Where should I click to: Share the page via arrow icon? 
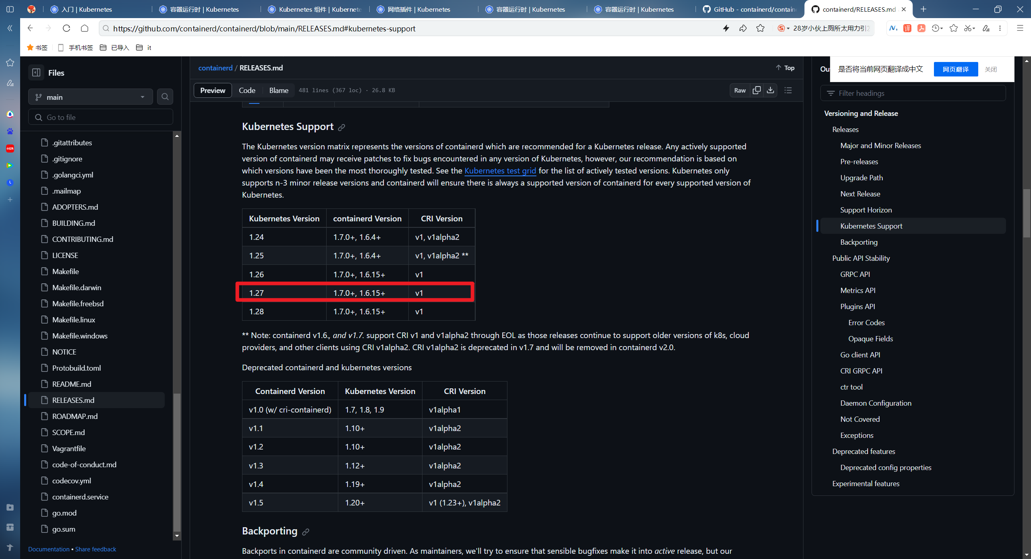click(x=743, y=28)
